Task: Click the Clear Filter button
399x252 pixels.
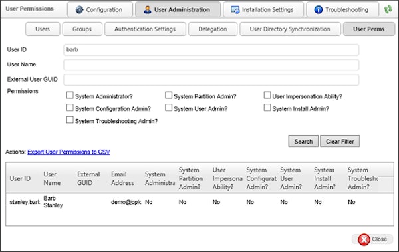Action: tap(340, 141)
